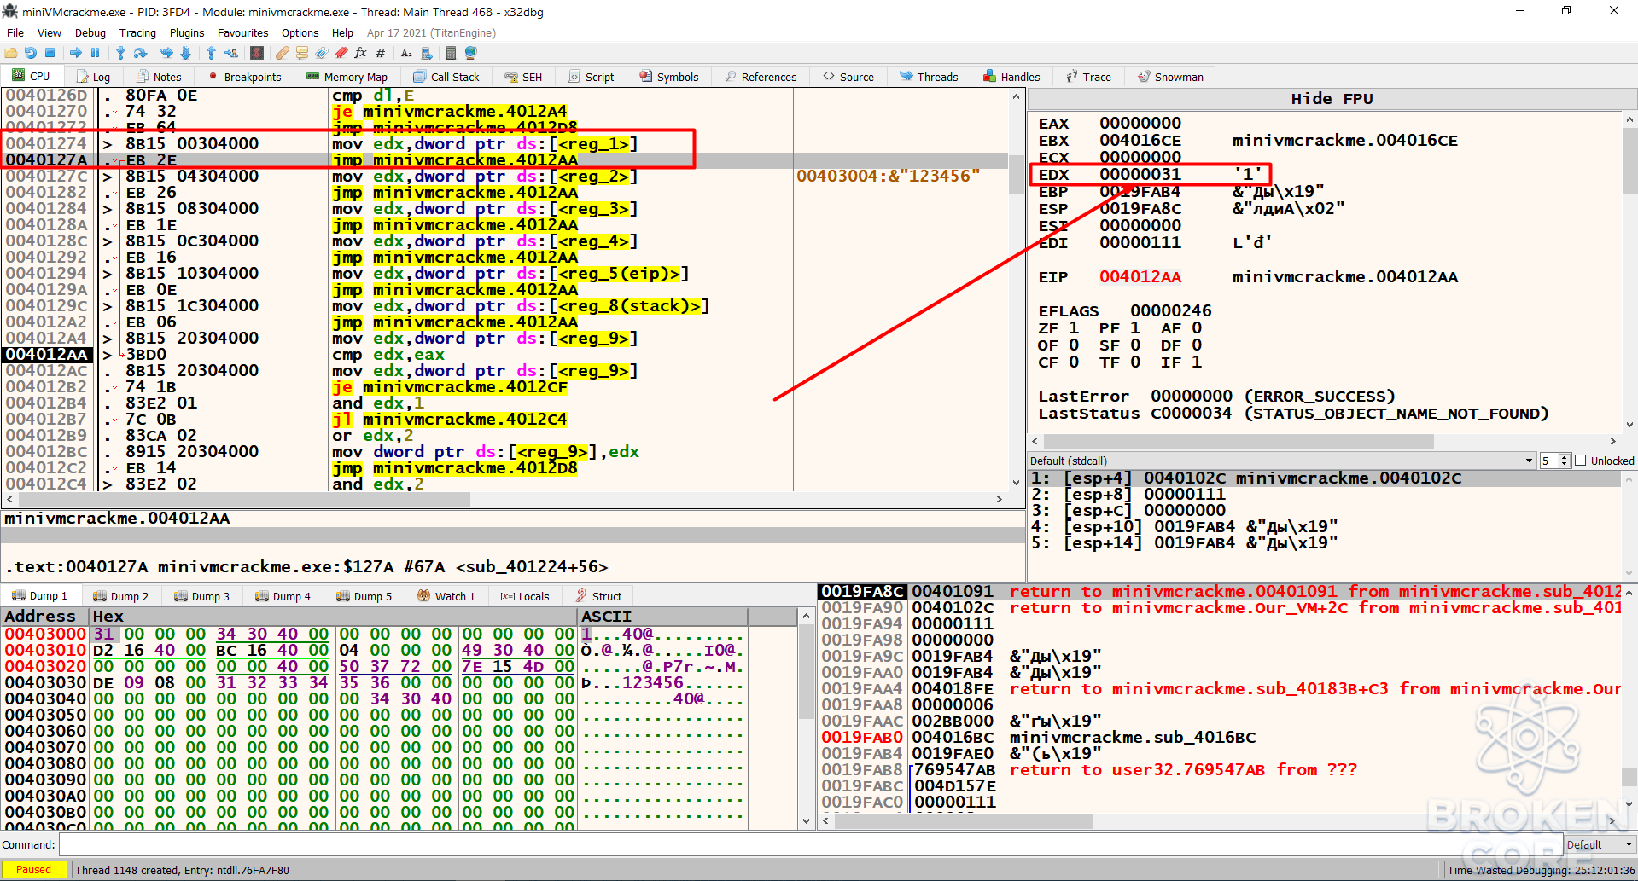Open the Plugins menu
Image resolution: width=1638 pixels, height=881 pixels.
(x=187, y=32)
